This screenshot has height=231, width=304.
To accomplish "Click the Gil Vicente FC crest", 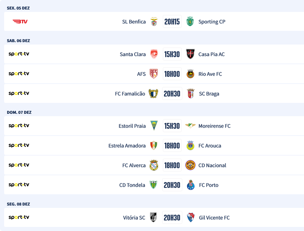I will (190, 218).
